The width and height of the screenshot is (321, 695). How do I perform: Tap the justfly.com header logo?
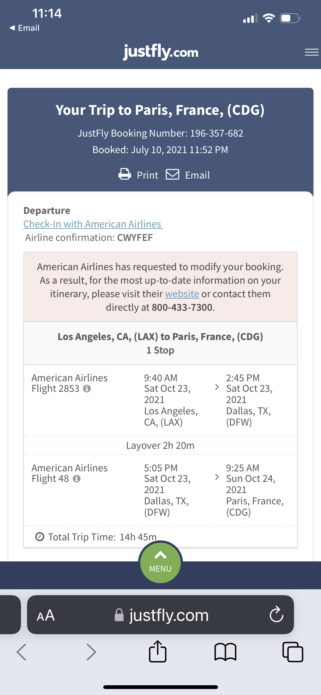coord(161,52)
